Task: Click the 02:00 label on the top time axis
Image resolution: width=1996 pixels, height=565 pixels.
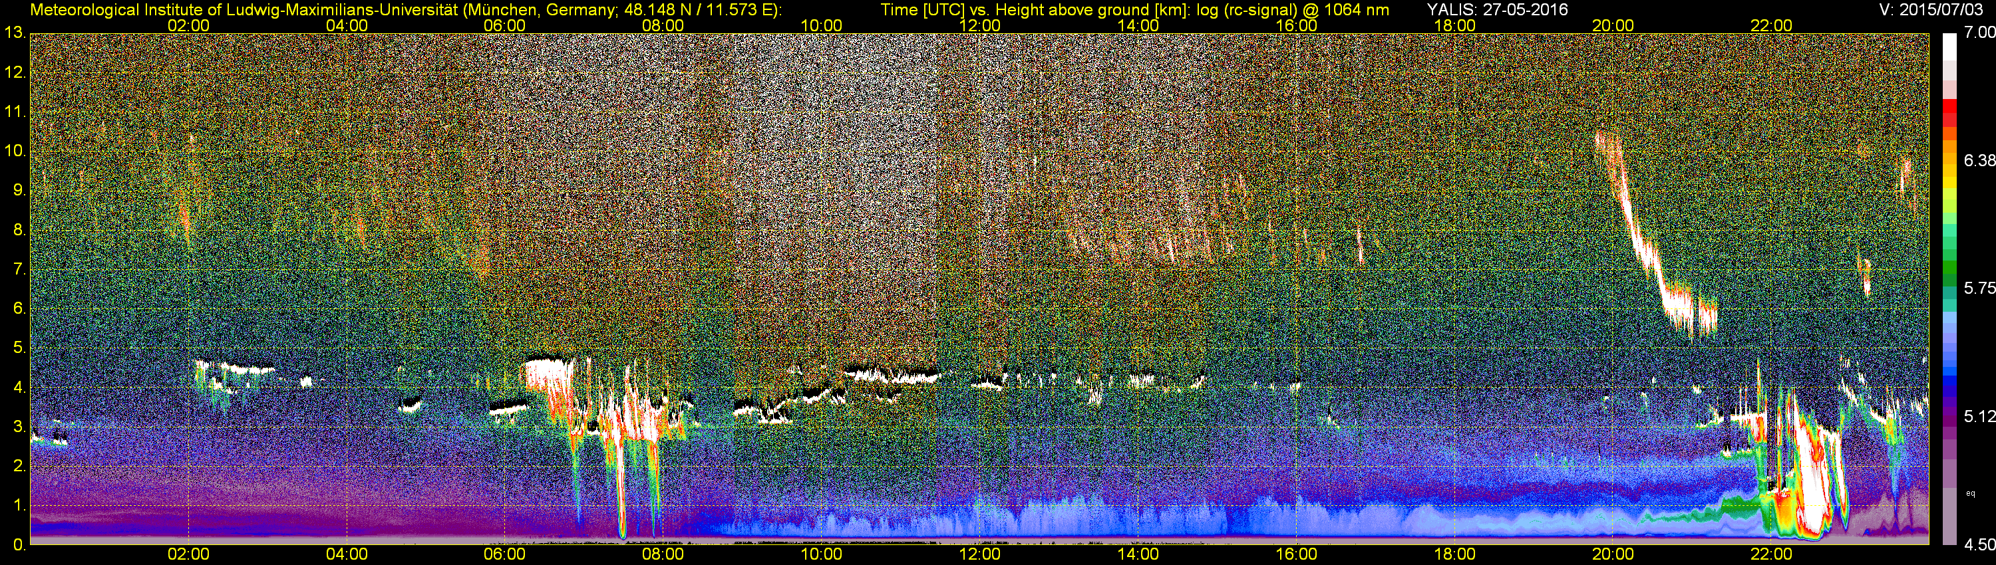Action: tap(188, 25)
